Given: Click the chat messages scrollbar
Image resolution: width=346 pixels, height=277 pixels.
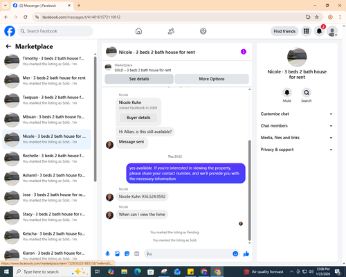Looking at the screenshot, I should 249,190.
